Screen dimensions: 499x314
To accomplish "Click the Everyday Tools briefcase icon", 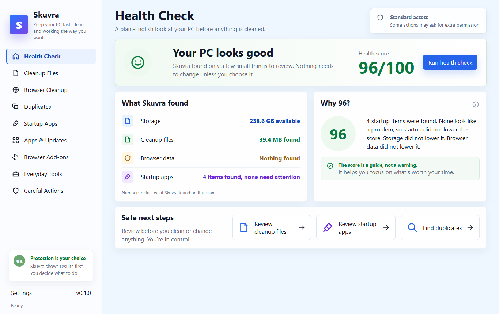I will pos(16,174).
